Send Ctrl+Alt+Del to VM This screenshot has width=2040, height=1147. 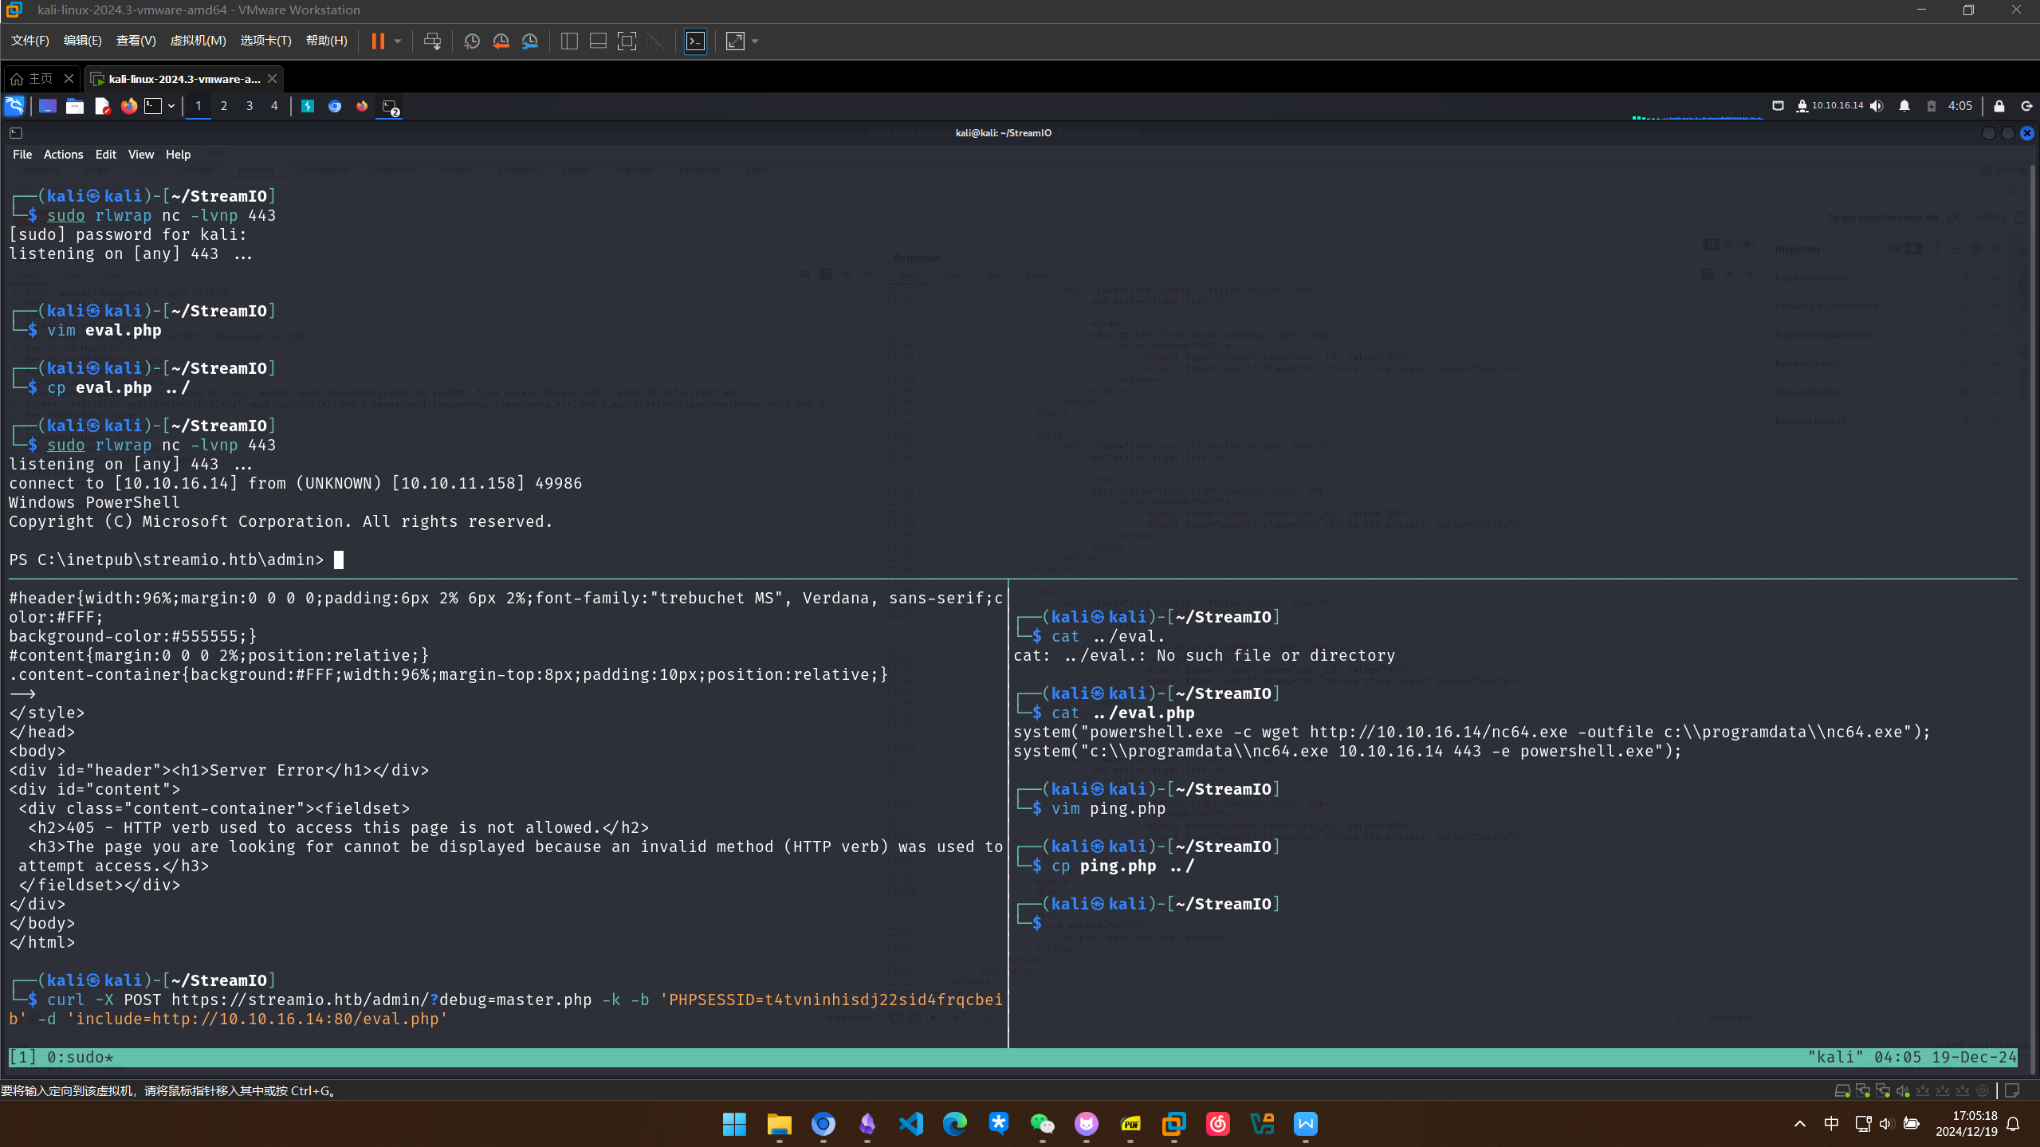click(x=432, y=41)
